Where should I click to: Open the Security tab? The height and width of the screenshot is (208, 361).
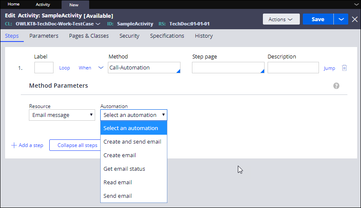(129, 36)
